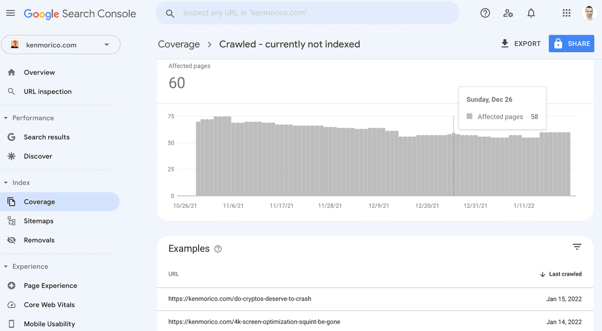Collapse the Performance section

(x=6, y=118)
